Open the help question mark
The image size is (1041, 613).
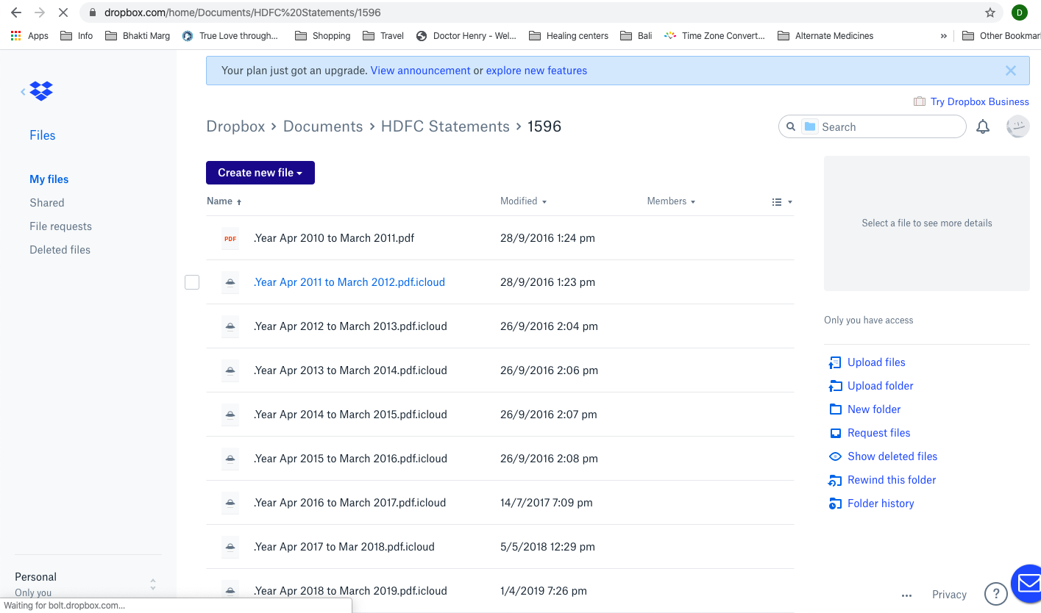coord(996,593)
